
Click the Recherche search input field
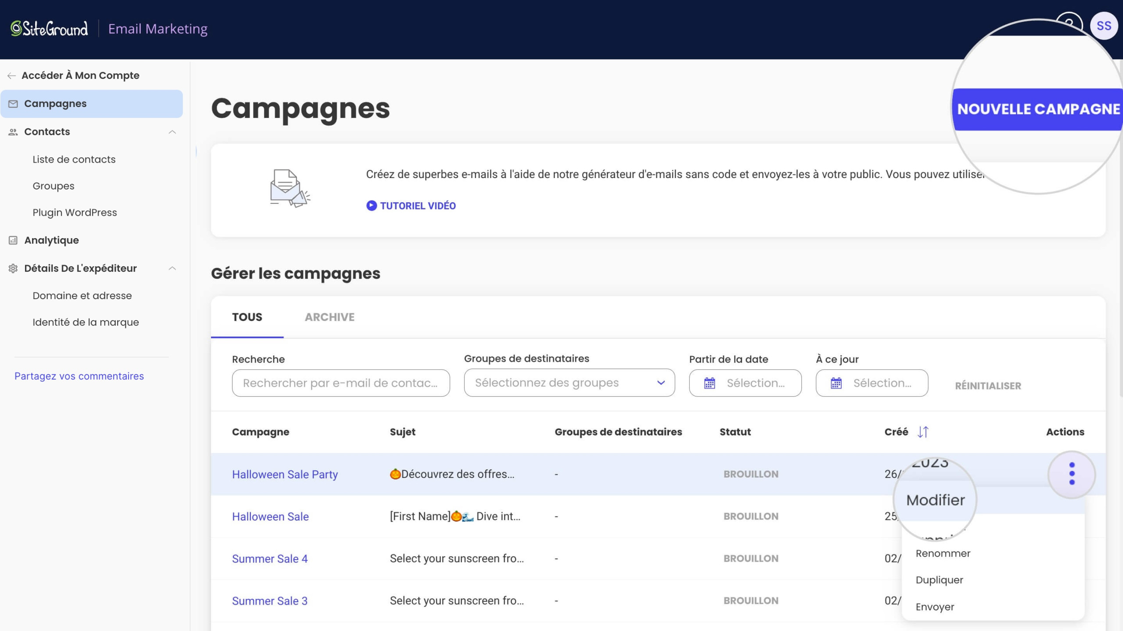click(341, 383)
